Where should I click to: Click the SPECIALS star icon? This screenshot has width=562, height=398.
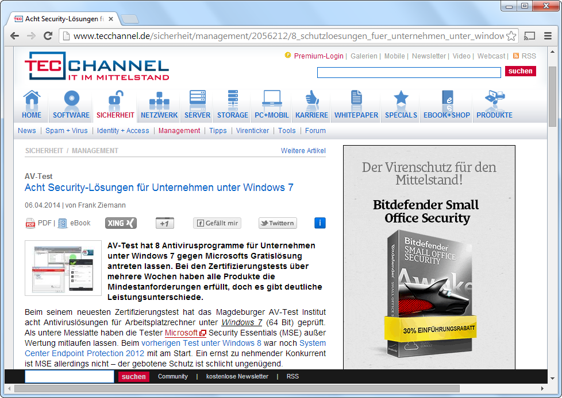pyautogui.click(x=401, y=100)
